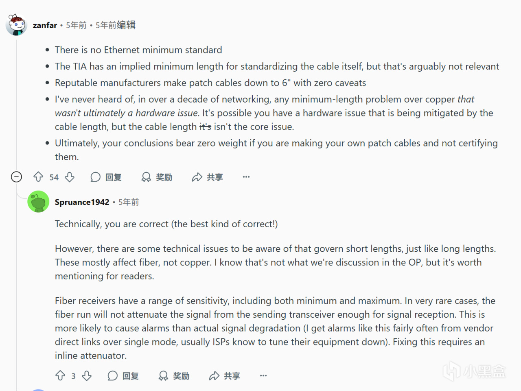Click zanfar's comment 5年前 timestamp
This screenshot has width=521, height=391.
(77, 25)
